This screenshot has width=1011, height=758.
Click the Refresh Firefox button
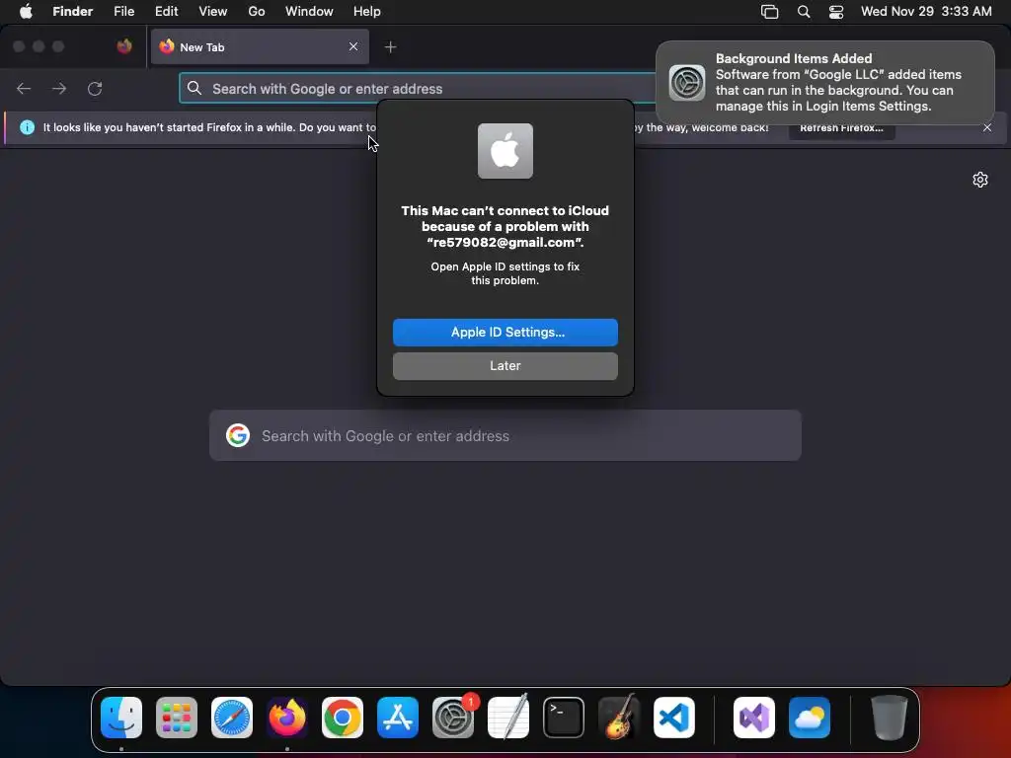(841, 127)
